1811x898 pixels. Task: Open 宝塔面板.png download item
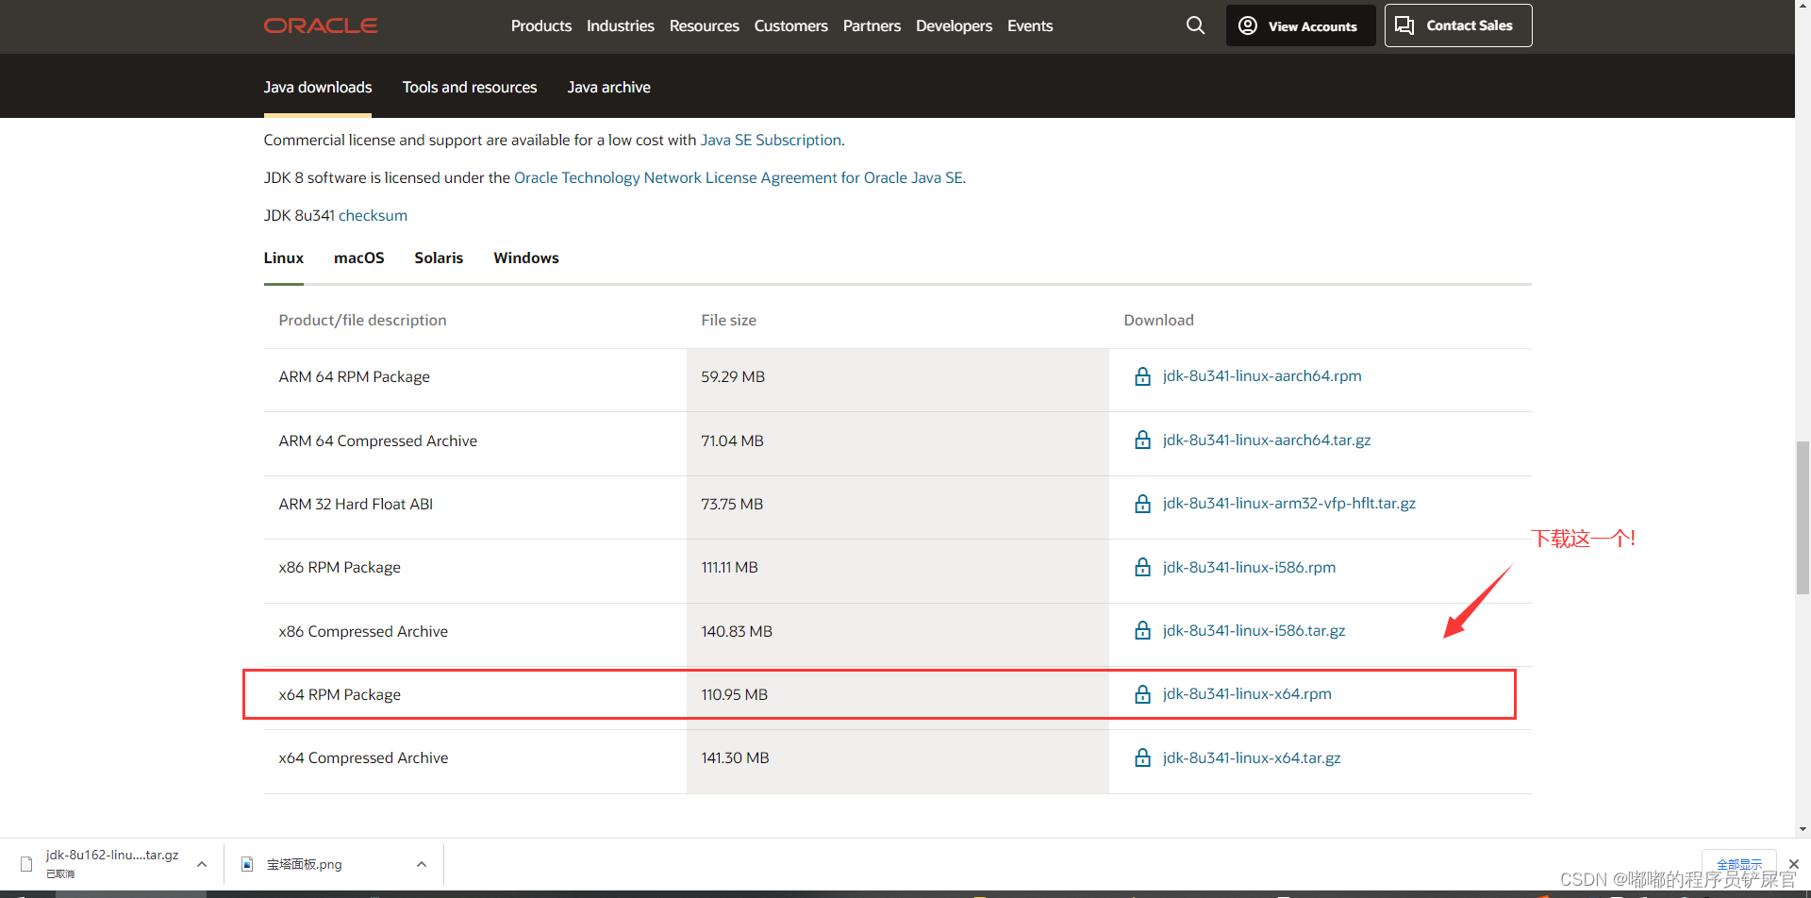[304, 864]
